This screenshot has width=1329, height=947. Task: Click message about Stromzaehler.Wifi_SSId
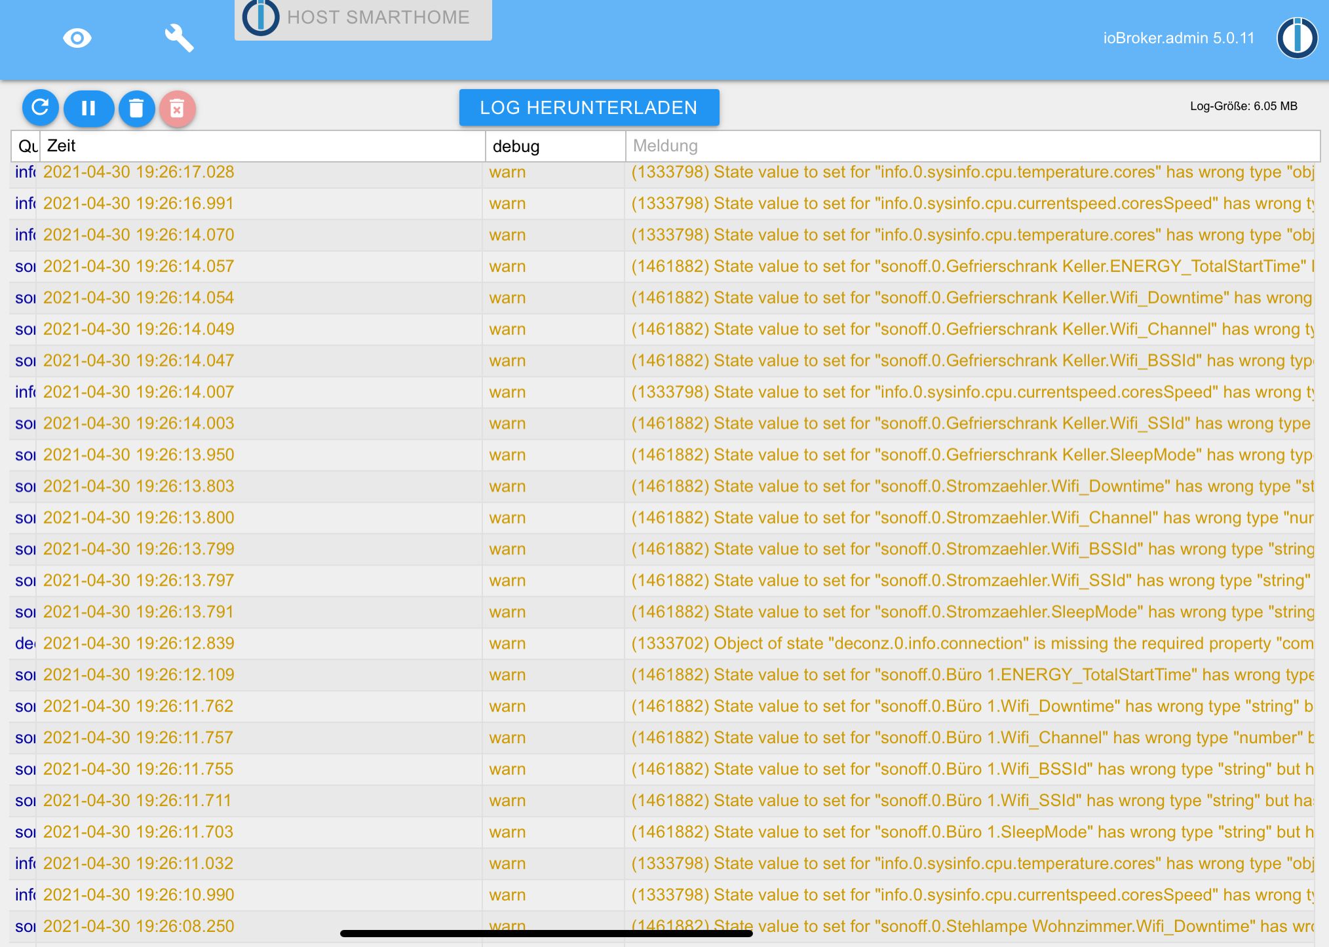point(973,581)
